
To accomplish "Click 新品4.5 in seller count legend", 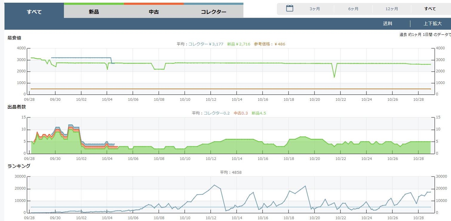I will coord(259,113).
